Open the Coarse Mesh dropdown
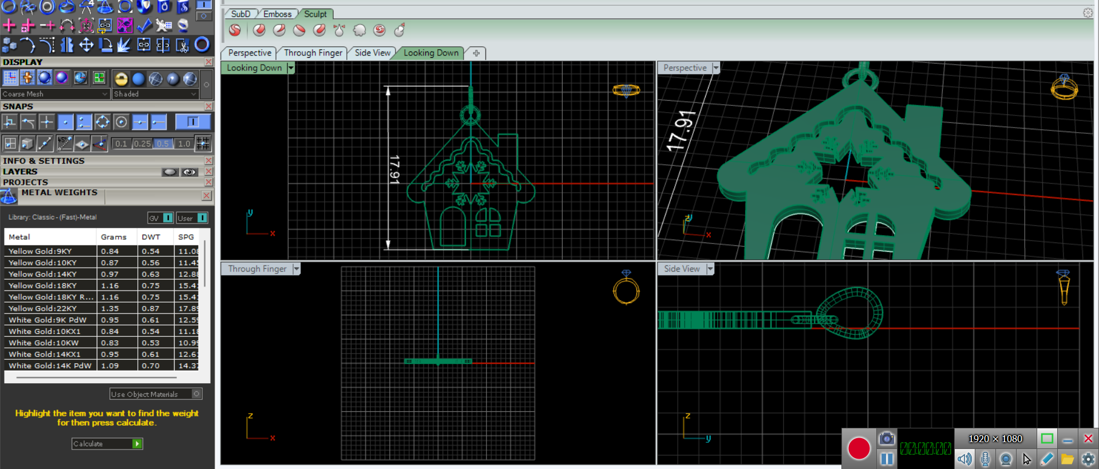The width and height of the screenshot is (1099, 469). coord(55,94)
